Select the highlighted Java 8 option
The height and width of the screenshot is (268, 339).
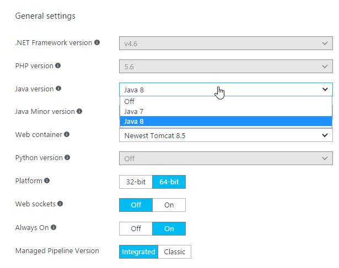point(225,121)
